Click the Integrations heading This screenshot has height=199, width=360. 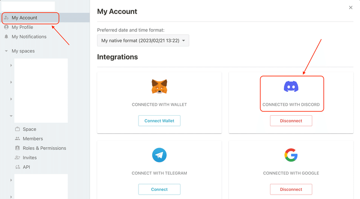click(x=117, y=57)
